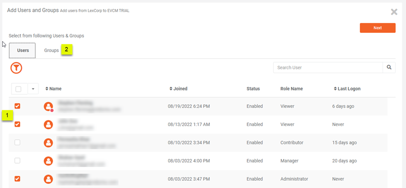The width and height of the screenshot is (406, 188).
Task: Click the search magnifier icon
Action: coord(389,67)
